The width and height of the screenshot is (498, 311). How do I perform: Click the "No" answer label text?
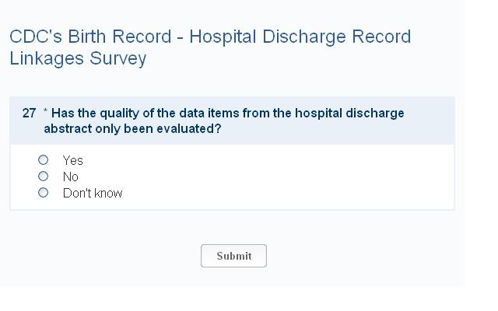[x=71, y=176]
